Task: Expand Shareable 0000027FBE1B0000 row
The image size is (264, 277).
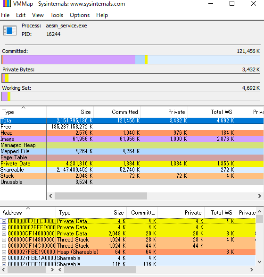Action: coord(4,264)
